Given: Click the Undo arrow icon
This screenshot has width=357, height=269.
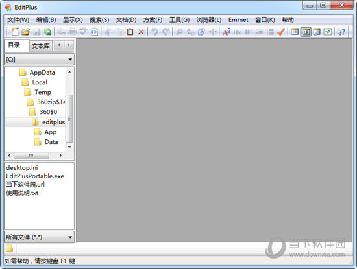Looking at the screenshot, I should [155, 32].
